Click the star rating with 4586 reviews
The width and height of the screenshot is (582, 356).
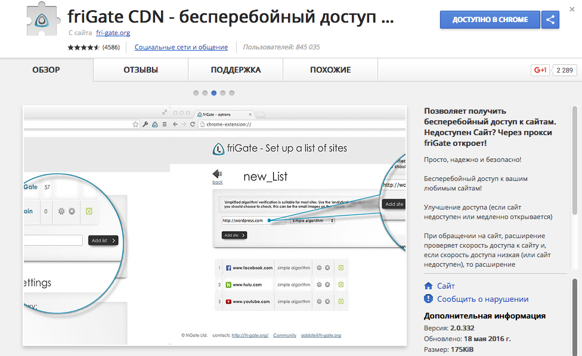tap(94, 47)
